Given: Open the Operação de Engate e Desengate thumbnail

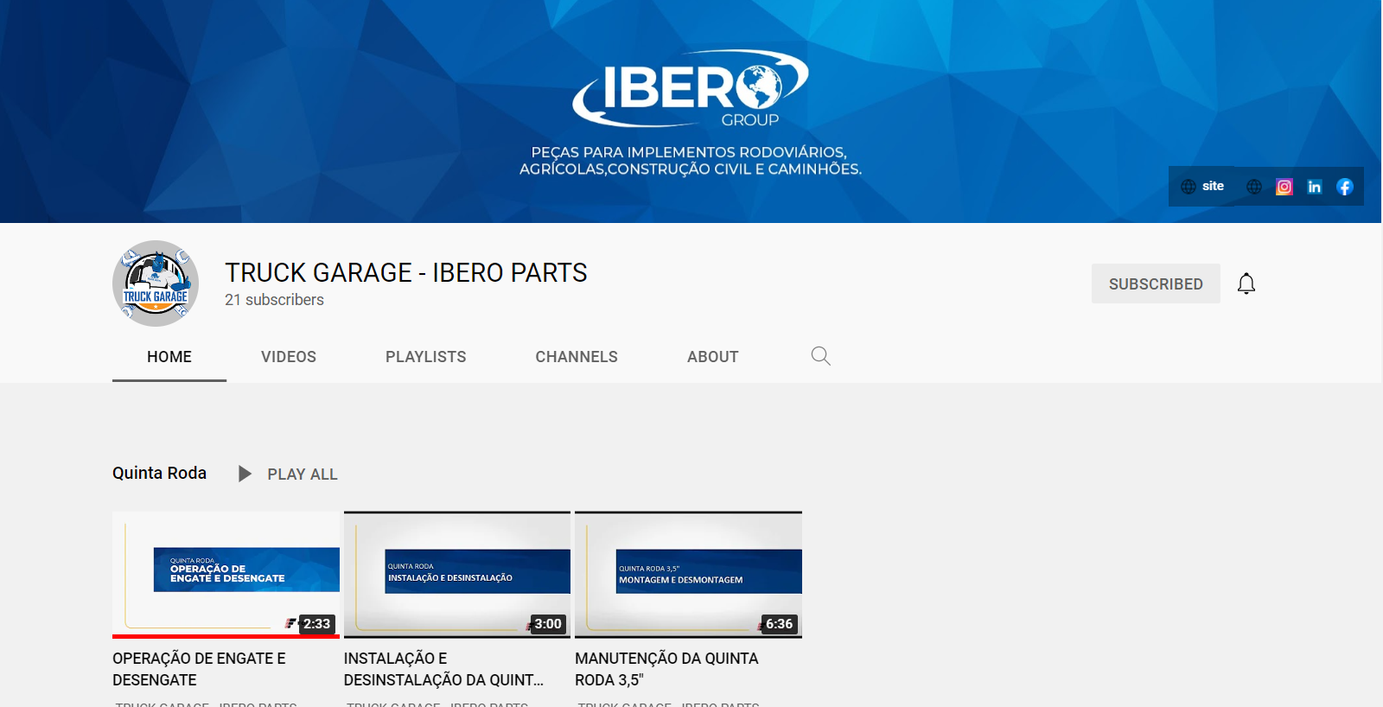Looking at the screenshot, I should tap(226, 575).
